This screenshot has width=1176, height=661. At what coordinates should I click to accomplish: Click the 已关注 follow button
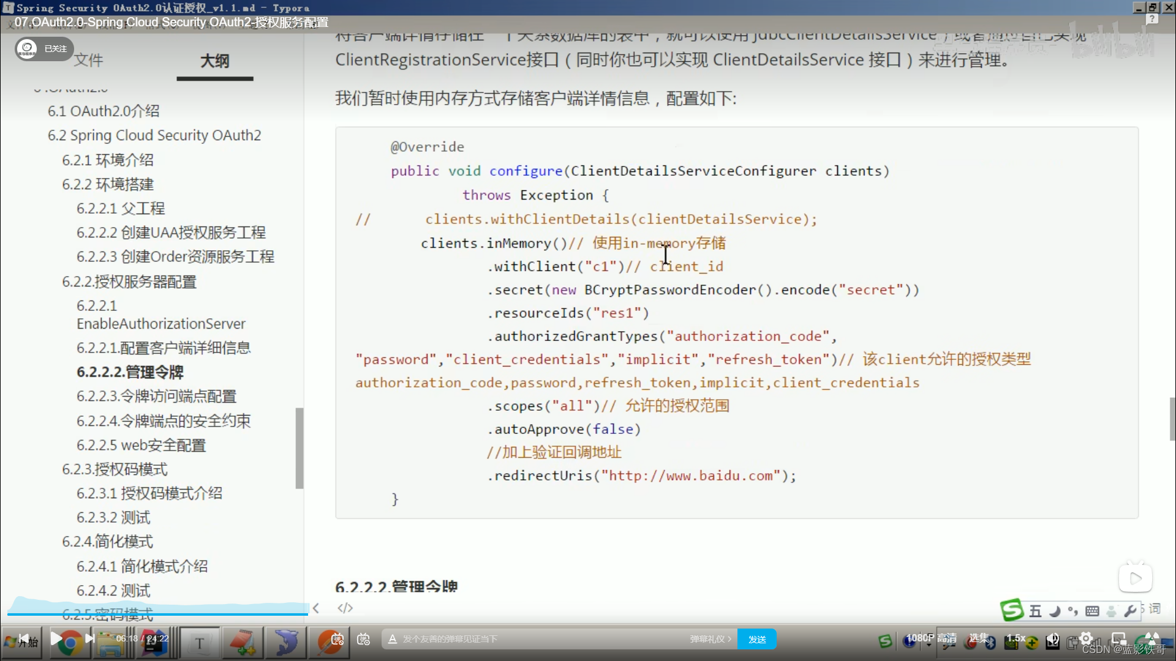pos(44,48)
